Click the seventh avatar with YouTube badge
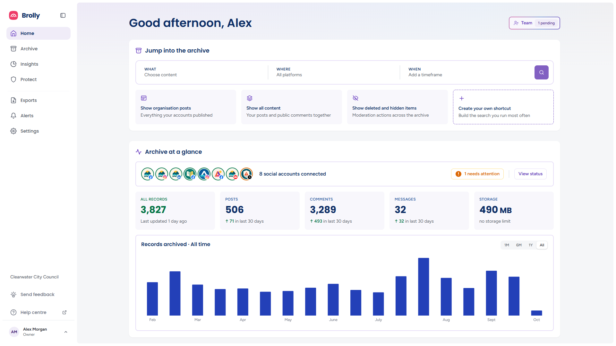The image size is (616, 346). click(232, 174)
